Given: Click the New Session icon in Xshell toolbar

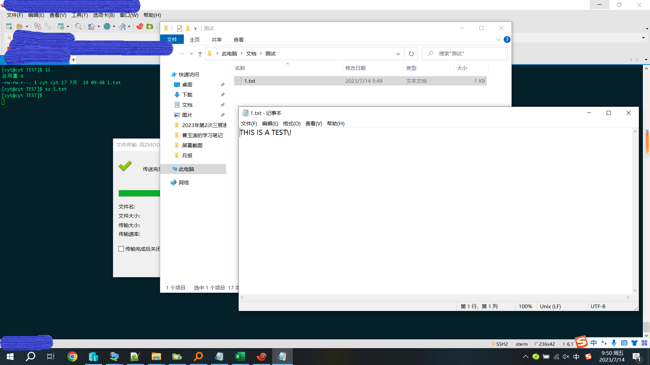Looking at the screenshot, I should click(9, 26).
